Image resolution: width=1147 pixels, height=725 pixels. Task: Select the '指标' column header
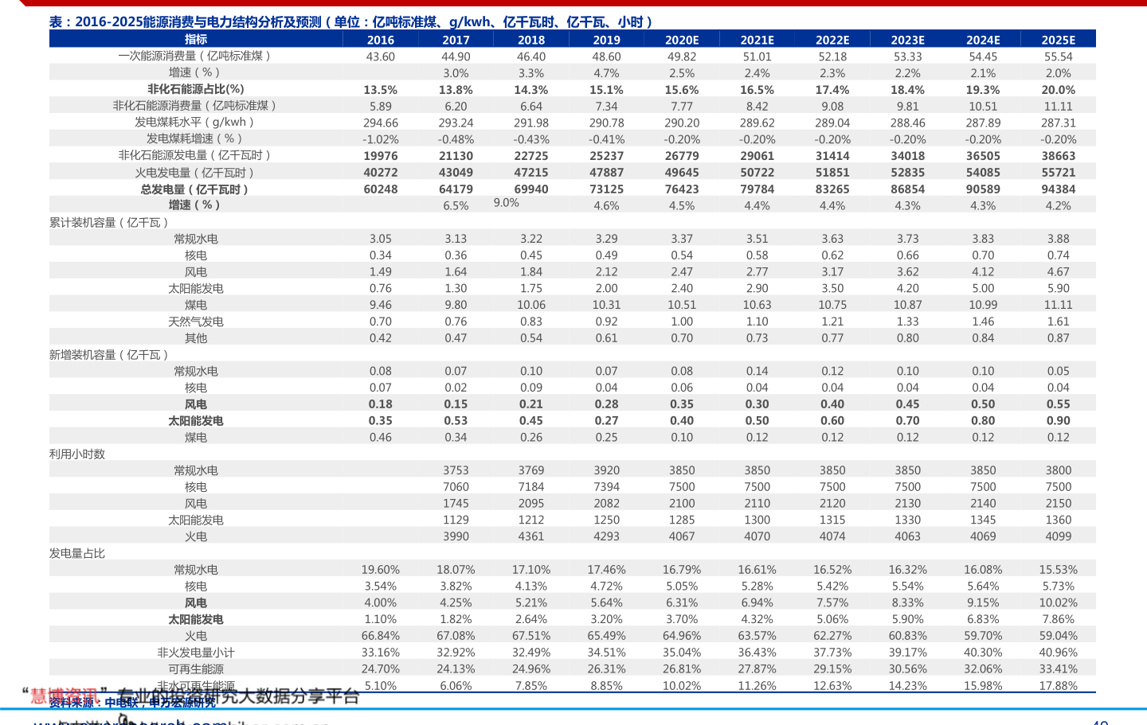196,39
